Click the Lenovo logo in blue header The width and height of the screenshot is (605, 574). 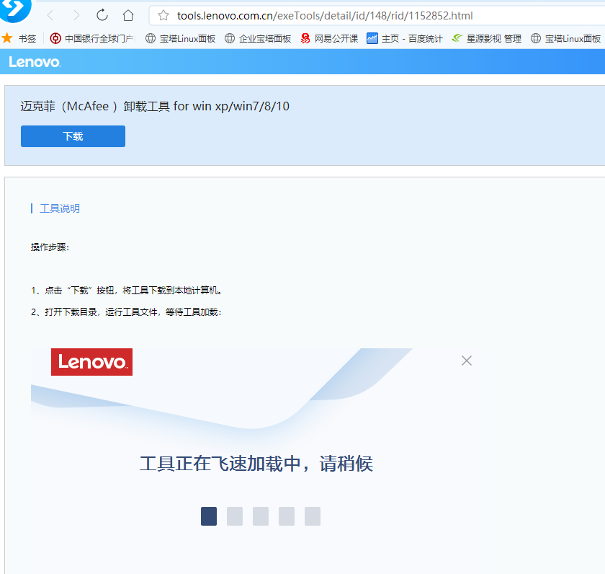35,62
